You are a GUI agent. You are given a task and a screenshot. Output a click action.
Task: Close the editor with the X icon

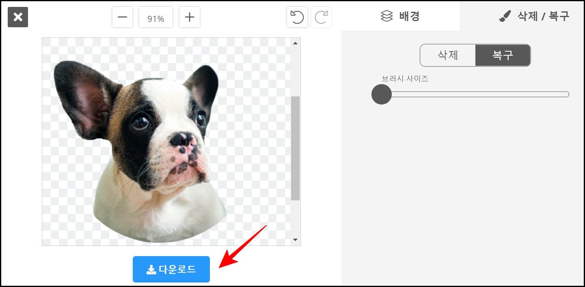(x=18, y=17)
